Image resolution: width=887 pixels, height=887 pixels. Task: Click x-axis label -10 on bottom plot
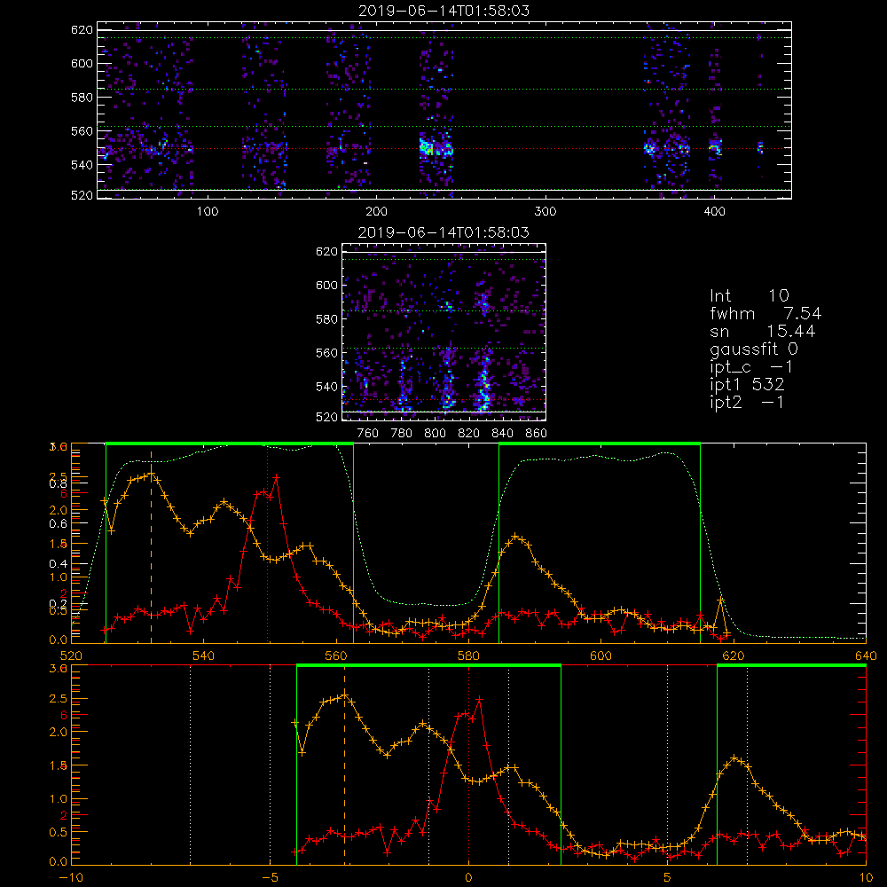(x=71, y=878)
